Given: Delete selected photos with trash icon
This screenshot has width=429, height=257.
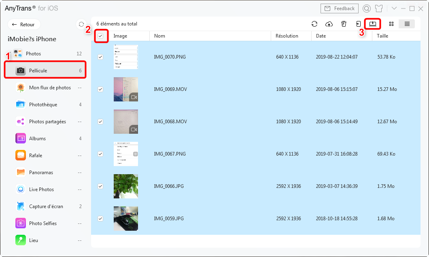Looking at the screenshot, I should tap(344, 24).
